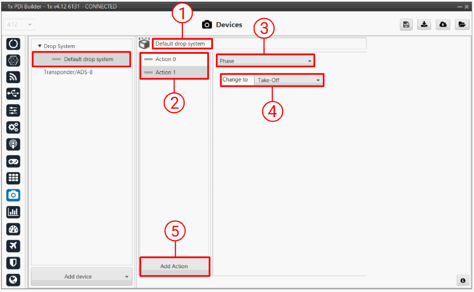Select Default drop system in device tree
This screenshot has height=292, width=474.
tap(82, 59)
